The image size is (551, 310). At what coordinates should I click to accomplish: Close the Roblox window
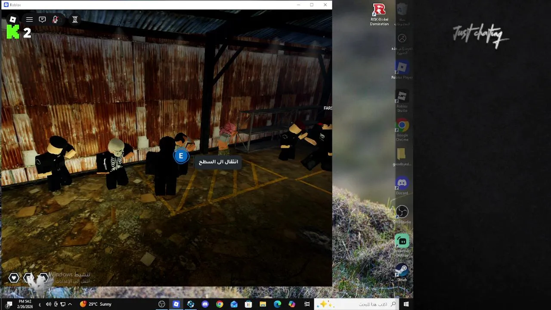325,5
